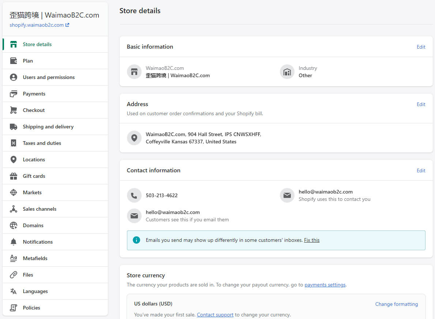This screenshot has width=435, height=319.
Task: Click the Markets globe icon
Action: (13, 192)
